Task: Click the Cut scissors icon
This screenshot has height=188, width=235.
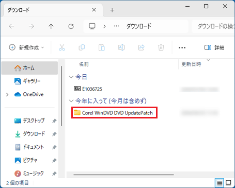Action: click(62, 47)
